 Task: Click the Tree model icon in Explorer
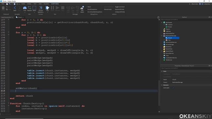coord(166,40)
